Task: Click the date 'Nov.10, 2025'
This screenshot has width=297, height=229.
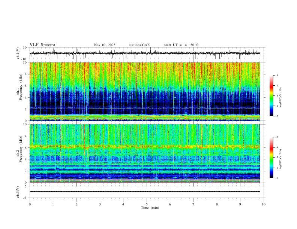Action: click(105, 45)
